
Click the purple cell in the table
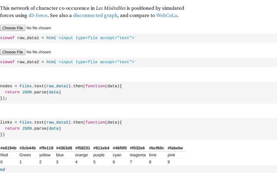(x=99, y=155)
